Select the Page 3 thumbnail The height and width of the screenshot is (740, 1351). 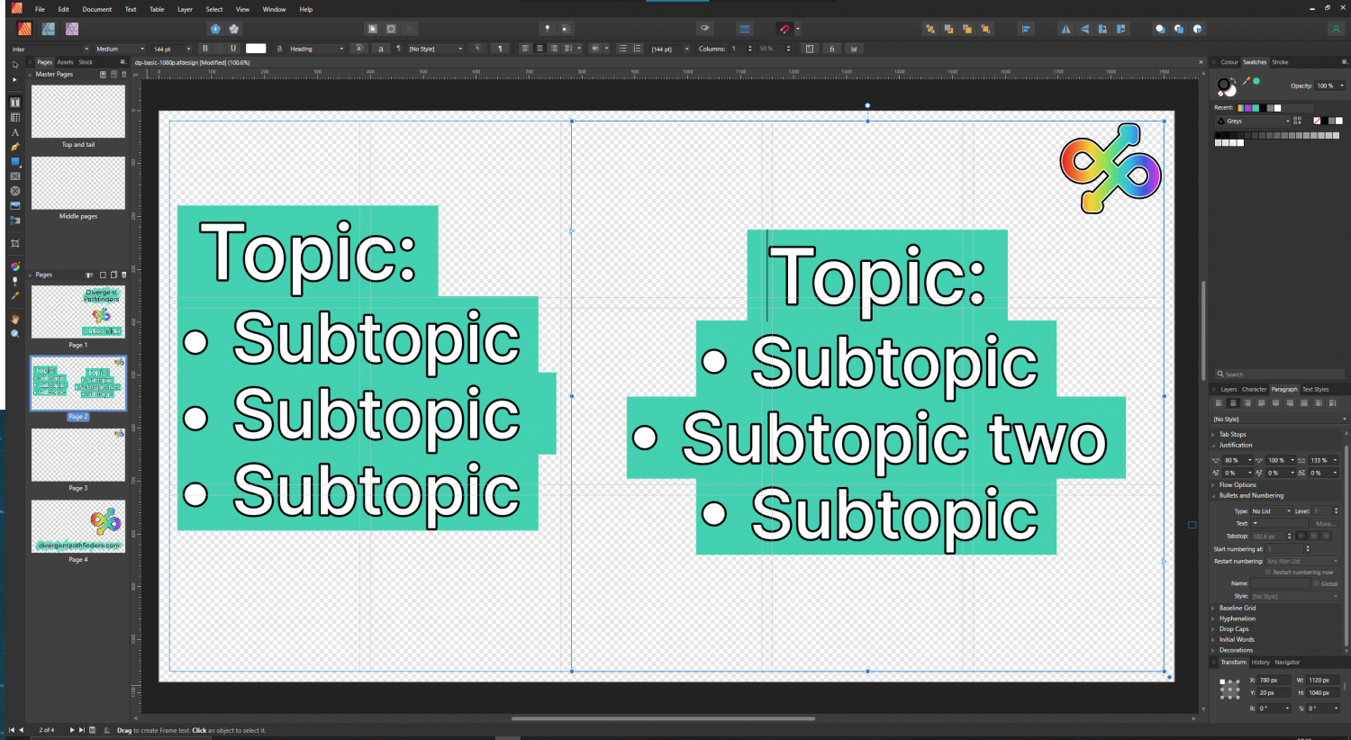(x=78, y=455)
